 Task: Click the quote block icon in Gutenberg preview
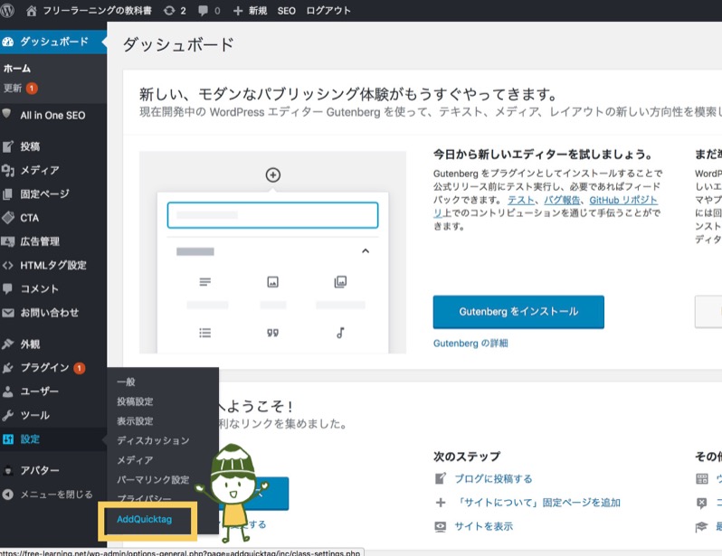tap(272, 333)
